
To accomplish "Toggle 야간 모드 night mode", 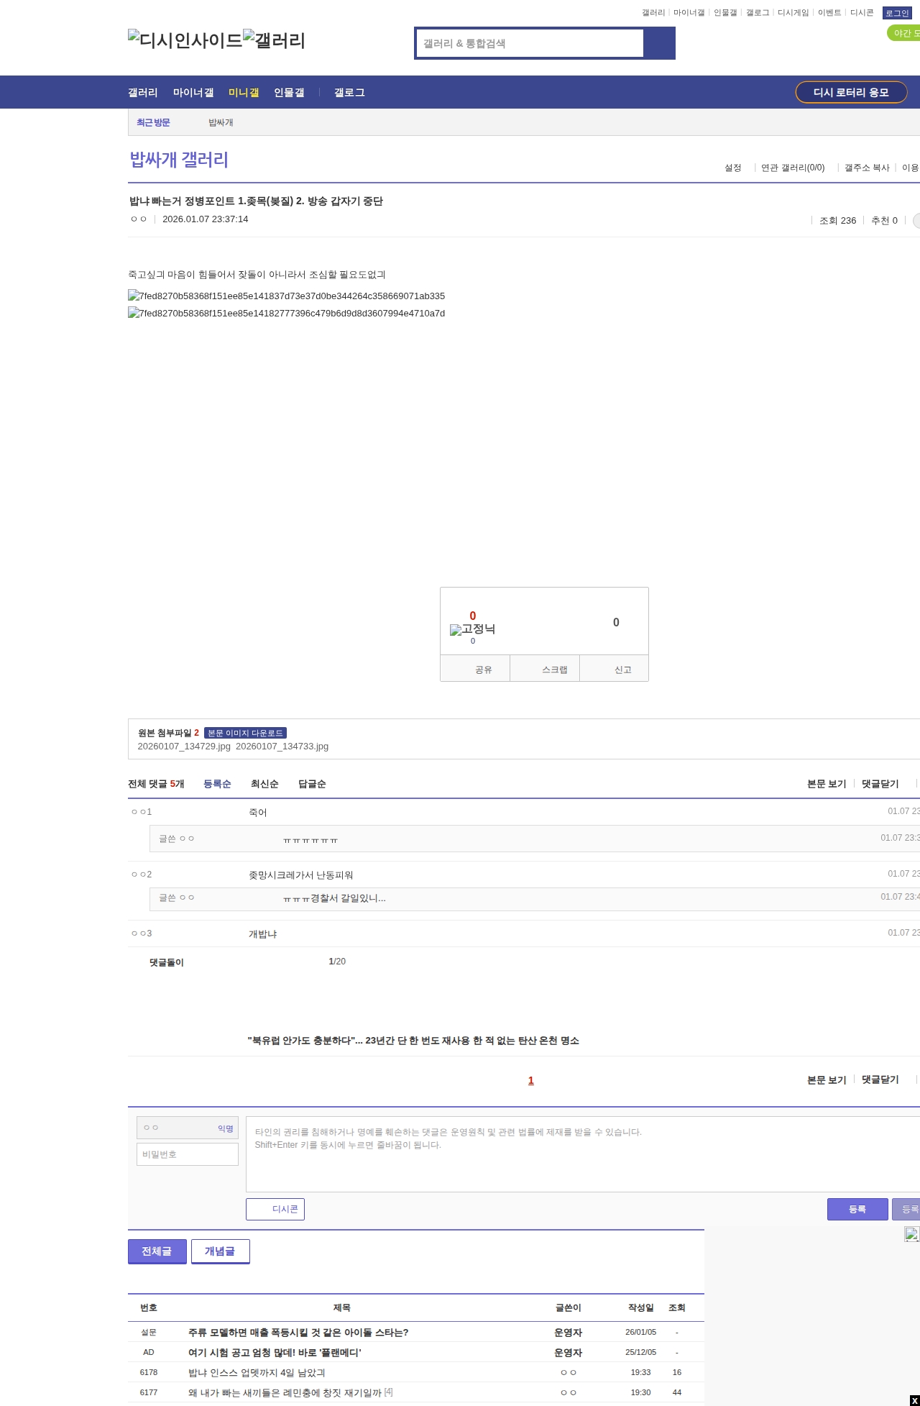I will coord(904,33).
